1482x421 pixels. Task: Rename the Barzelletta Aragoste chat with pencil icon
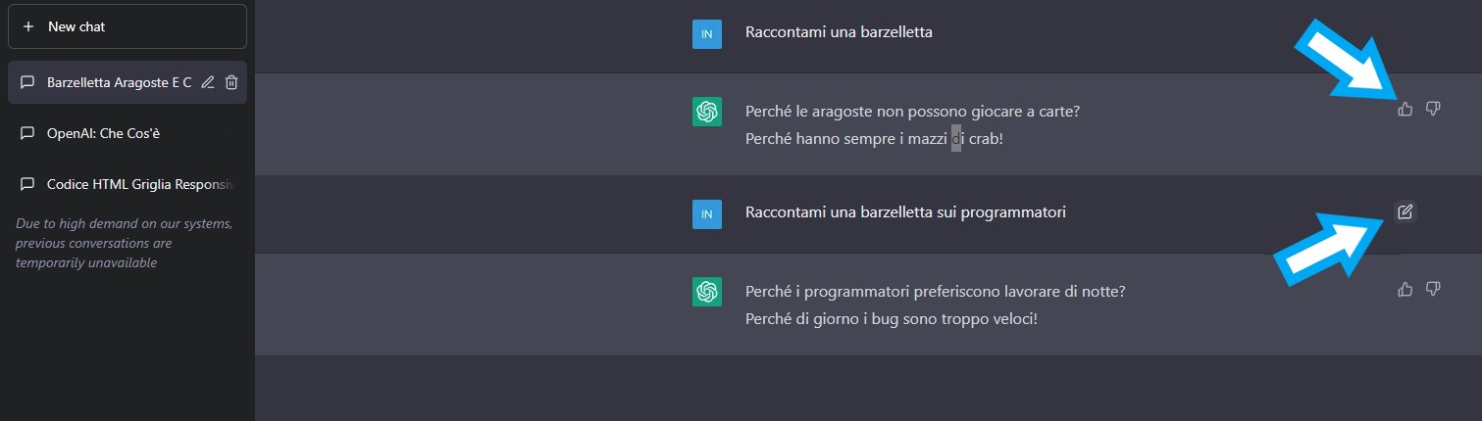pos(208,83)
